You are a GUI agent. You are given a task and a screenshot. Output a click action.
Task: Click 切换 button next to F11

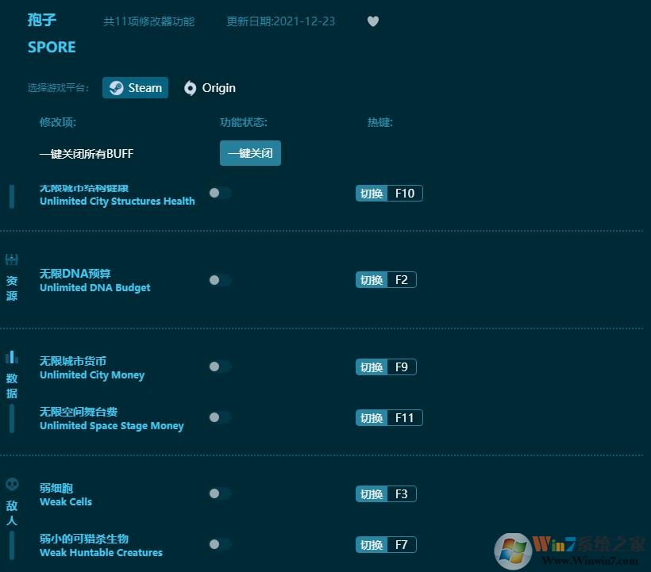372,418
